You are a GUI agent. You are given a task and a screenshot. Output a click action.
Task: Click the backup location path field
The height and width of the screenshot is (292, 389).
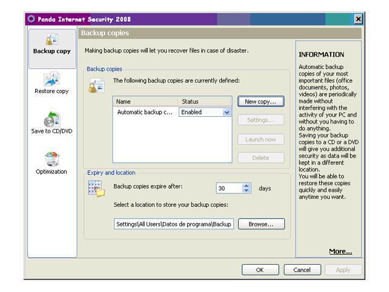click(x=174, y=224)
